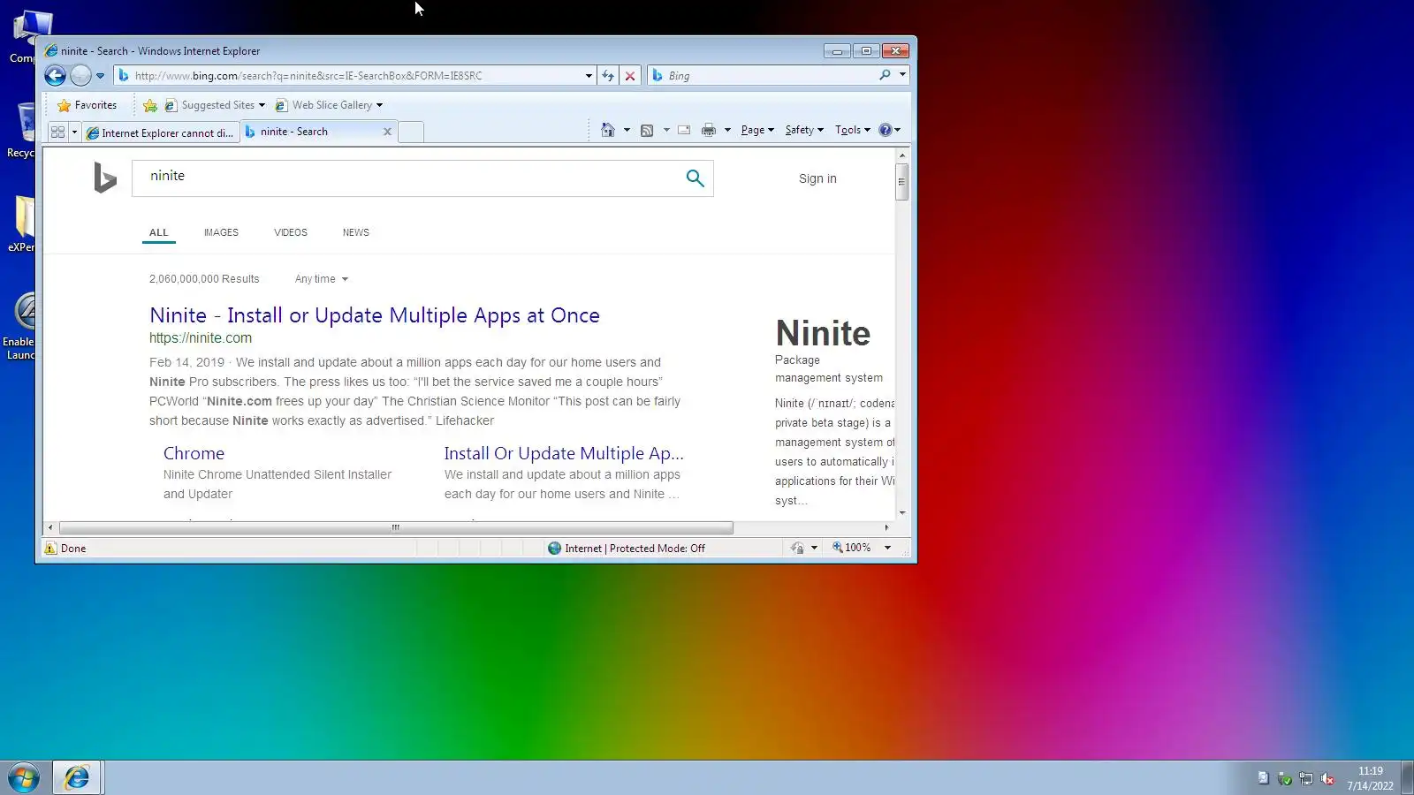Switch to the Internet Explorer cannot display tab
Screen dimensions: 1414x795
(160, 132)
